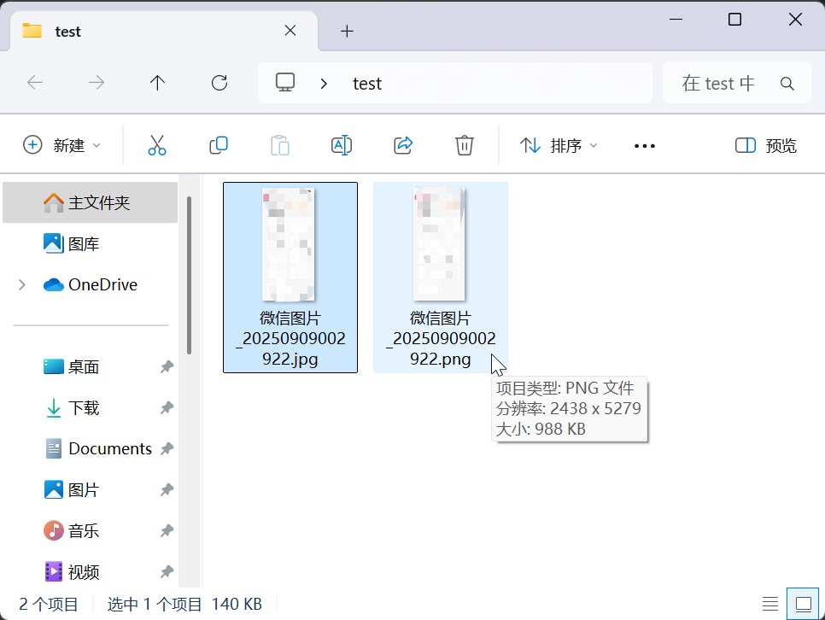Toggle the 预览 preview pane
Viewport: 825px width, 620px height.
pos(765,145)
